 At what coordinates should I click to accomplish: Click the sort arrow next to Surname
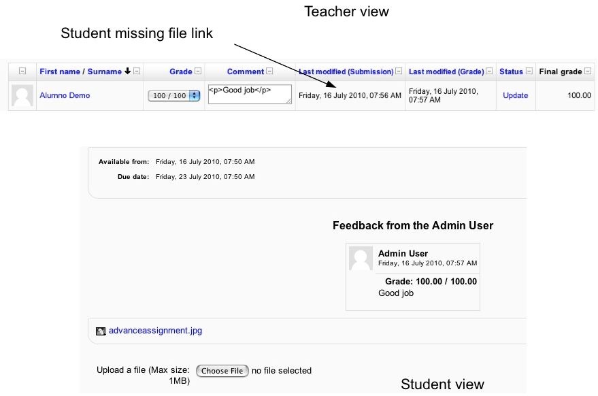pyautogui.click(x=127, y=71)
